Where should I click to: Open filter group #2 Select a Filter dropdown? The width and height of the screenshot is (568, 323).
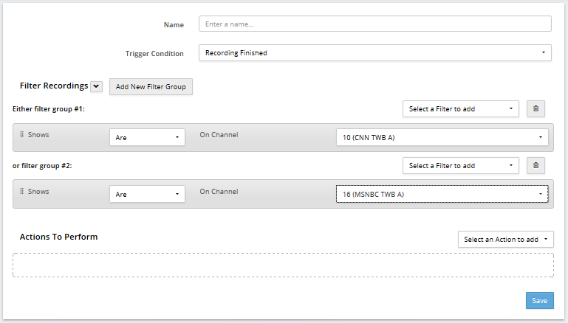[x=461, y=166]
